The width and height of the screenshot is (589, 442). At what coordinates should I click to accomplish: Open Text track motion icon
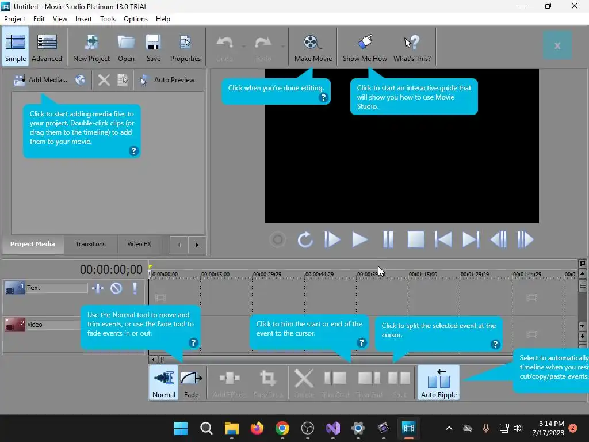point(98,288)
